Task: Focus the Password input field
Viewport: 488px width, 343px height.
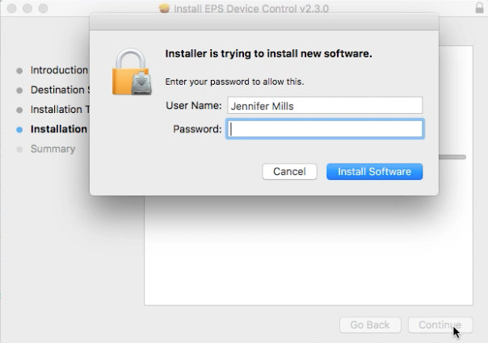Action: pos(324,129)
